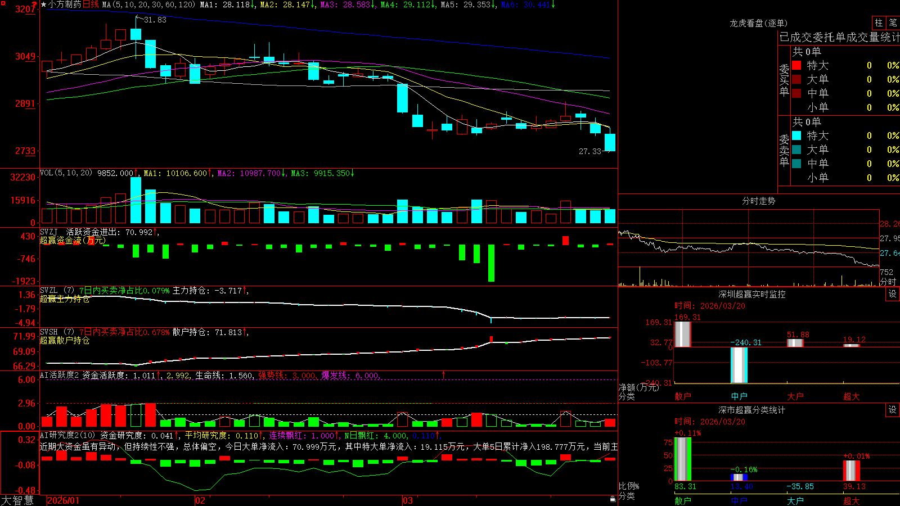
Task: Click the 柱 bar-mode button
Action: coord(879,22)
